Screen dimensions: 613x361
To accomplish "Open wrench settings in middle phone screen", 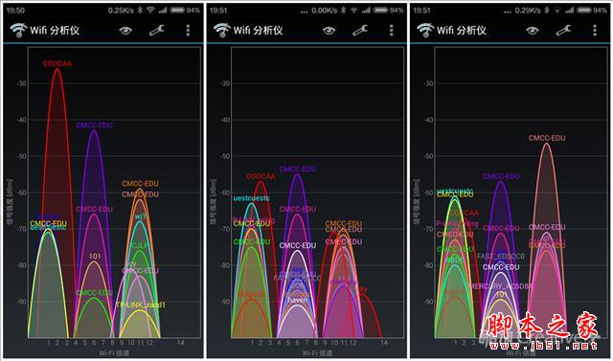I will click(x=360, y=30).
